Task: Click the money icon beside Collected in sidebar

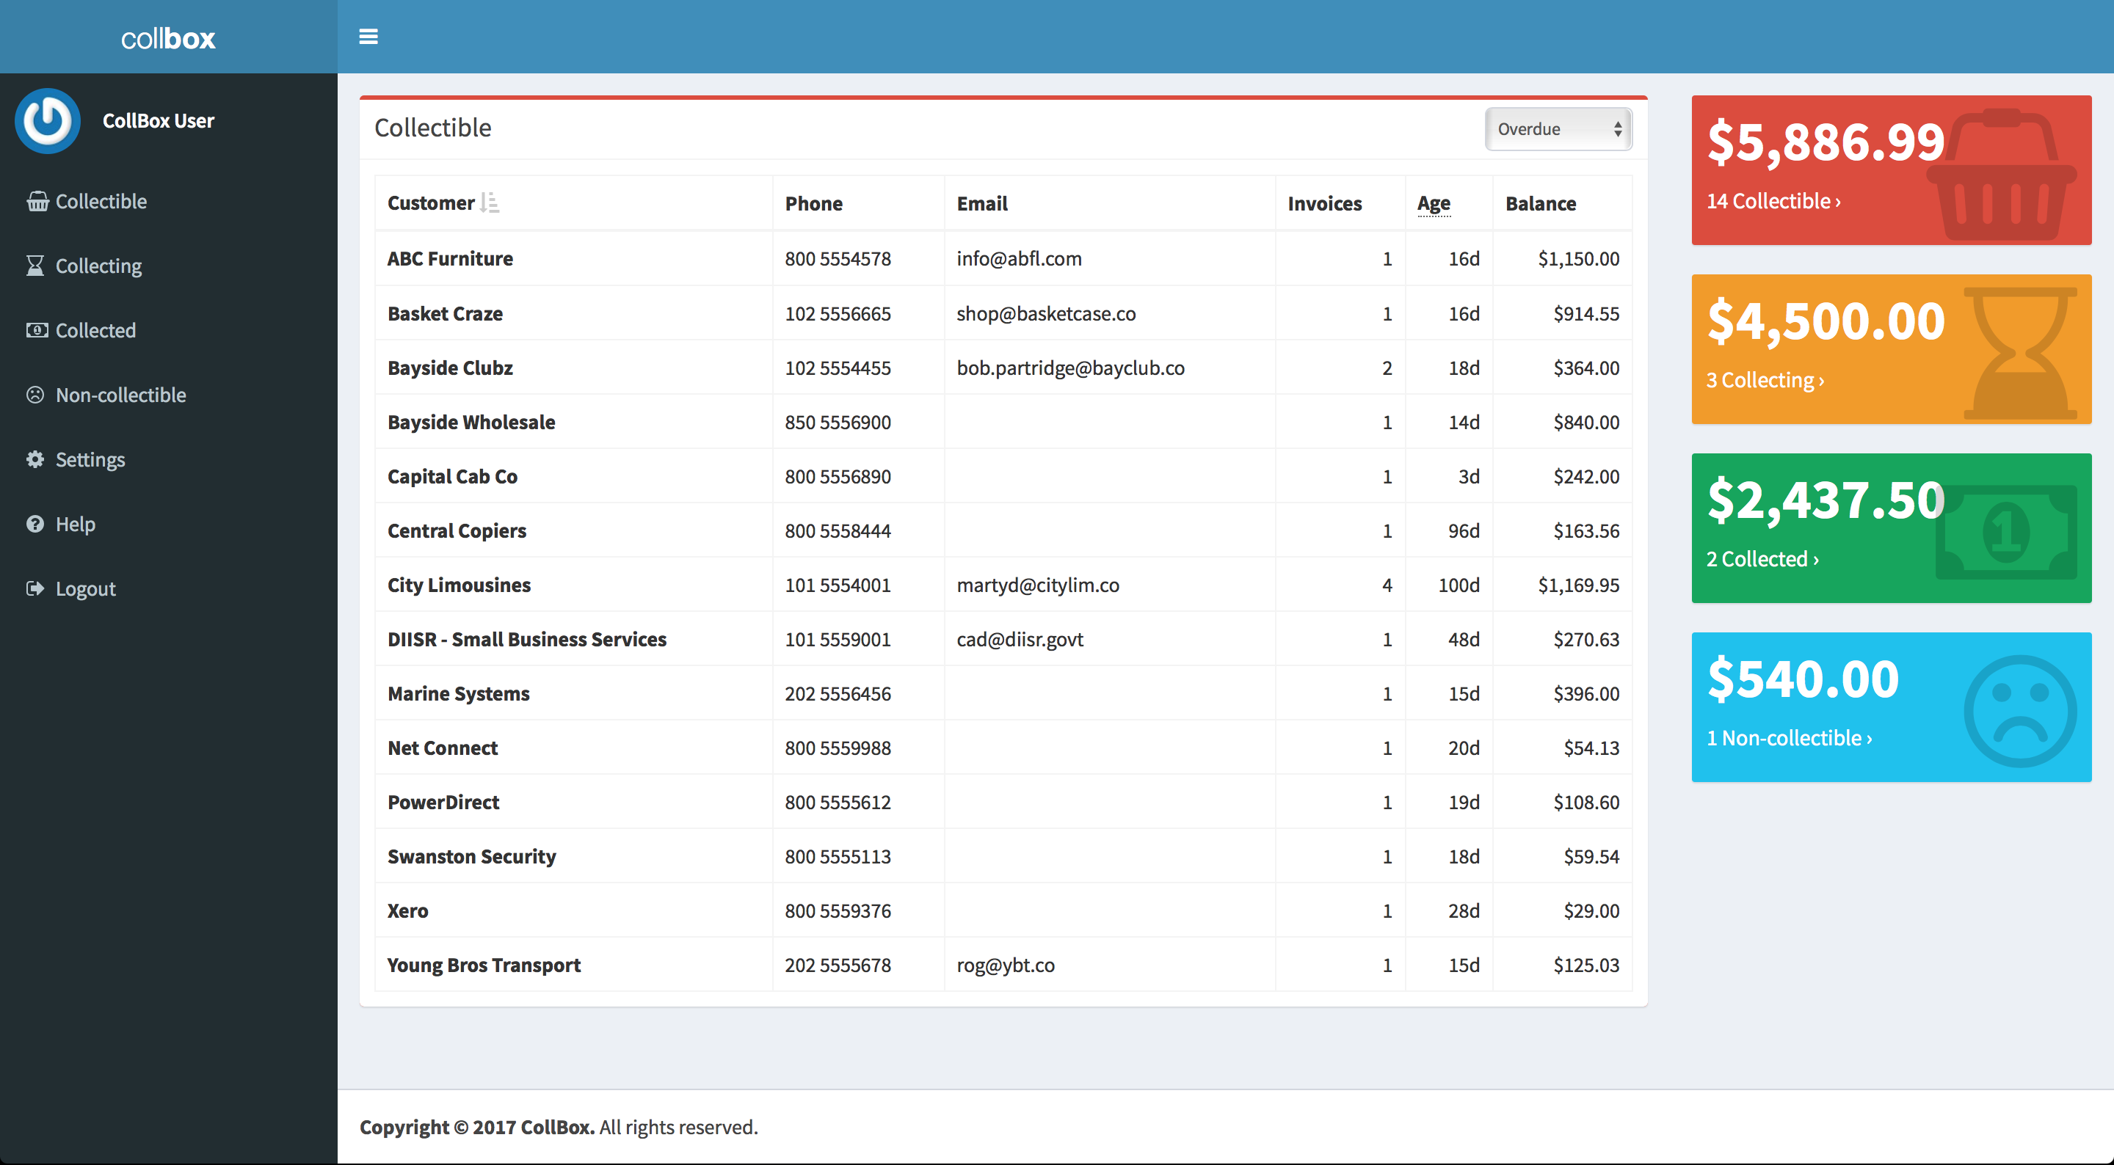Action: (x=37, y=331)
